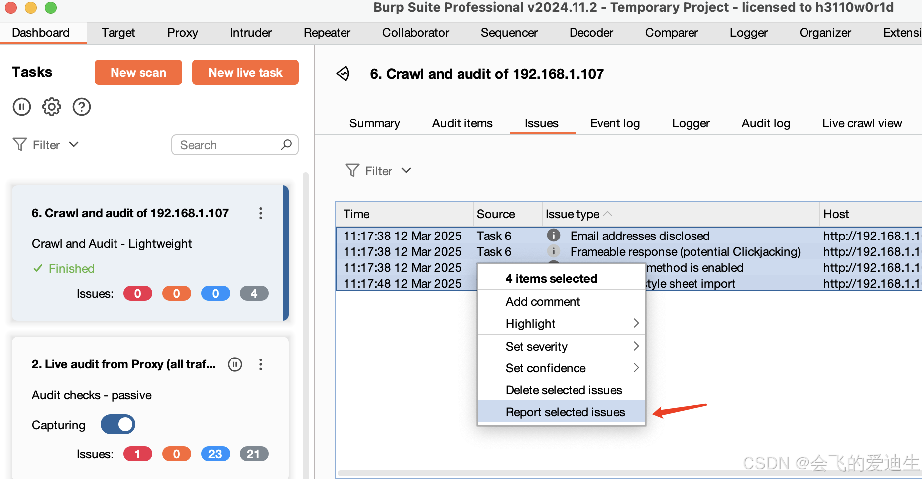Expand the Highlight submenu arrow
The height and width of the screenshot is (479, 922).
click(x=636, y=323)
